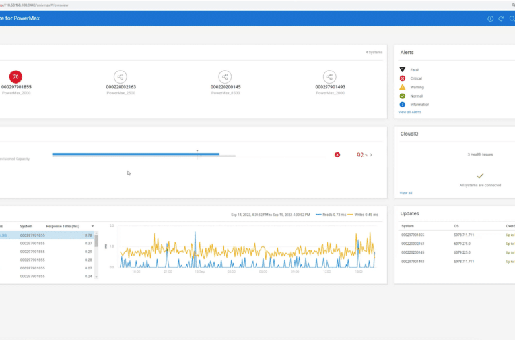515x340 pixels.
Task: Select the row with response time 0.24
Action: point(47,276)
